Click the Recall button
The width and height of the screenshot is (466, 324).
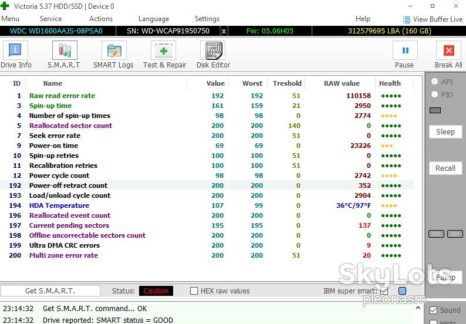coord(445,168)
